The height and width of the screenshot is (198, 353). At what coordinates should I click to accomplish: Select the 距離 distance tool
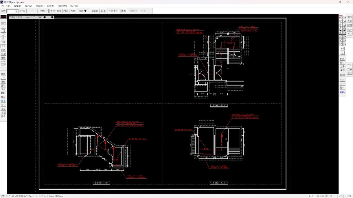click(350, 25)
